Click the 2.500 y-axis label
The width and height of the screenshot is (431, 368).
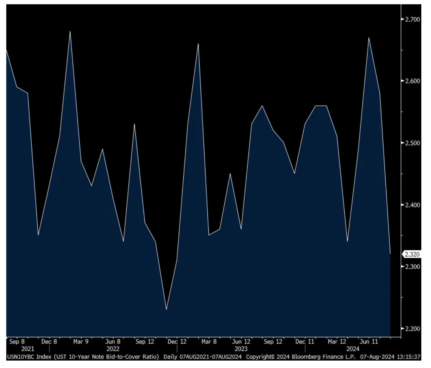pyautogui.click(x=412, y=143)
